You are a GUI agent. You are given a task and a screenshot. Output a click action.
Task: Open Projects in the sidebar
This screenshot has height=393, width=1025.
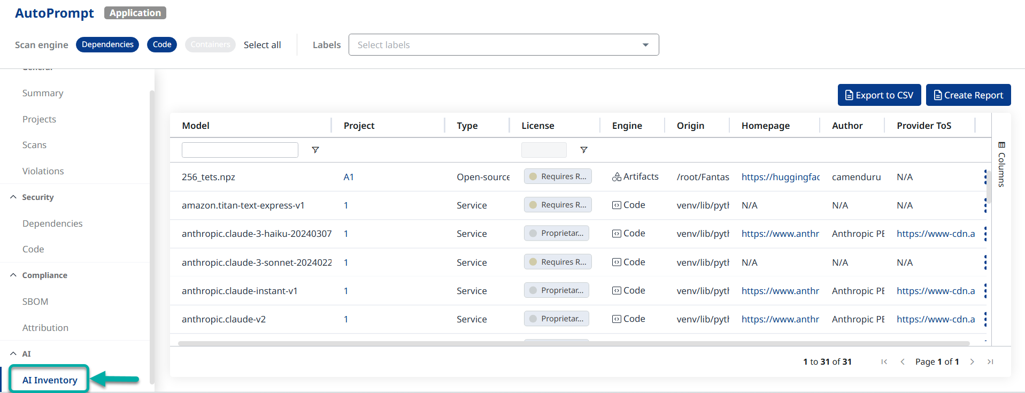pos(39,119)
